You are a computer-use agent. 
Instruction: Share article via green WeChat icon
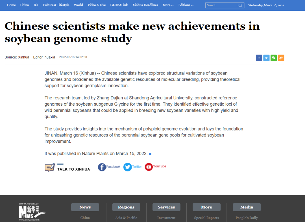click(x=274, y=58)
